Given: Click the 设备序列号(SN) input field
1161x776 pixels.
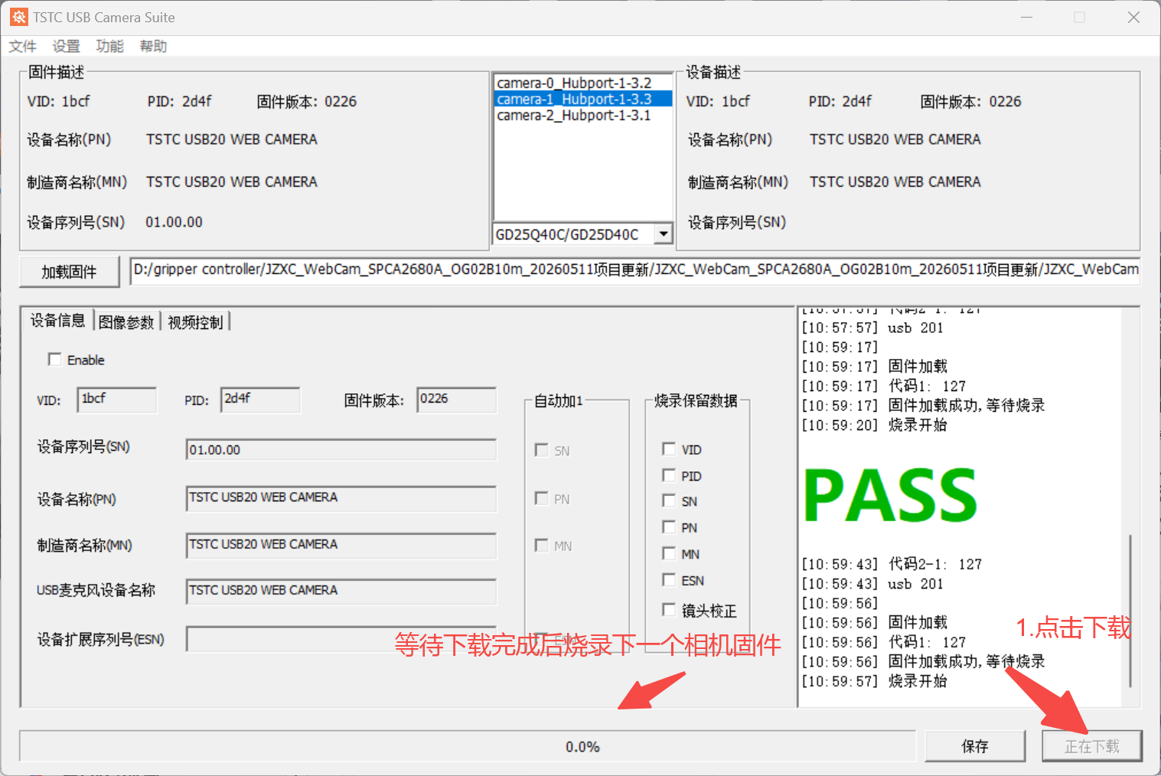Looking at the screenshot, I should point(341,450).
